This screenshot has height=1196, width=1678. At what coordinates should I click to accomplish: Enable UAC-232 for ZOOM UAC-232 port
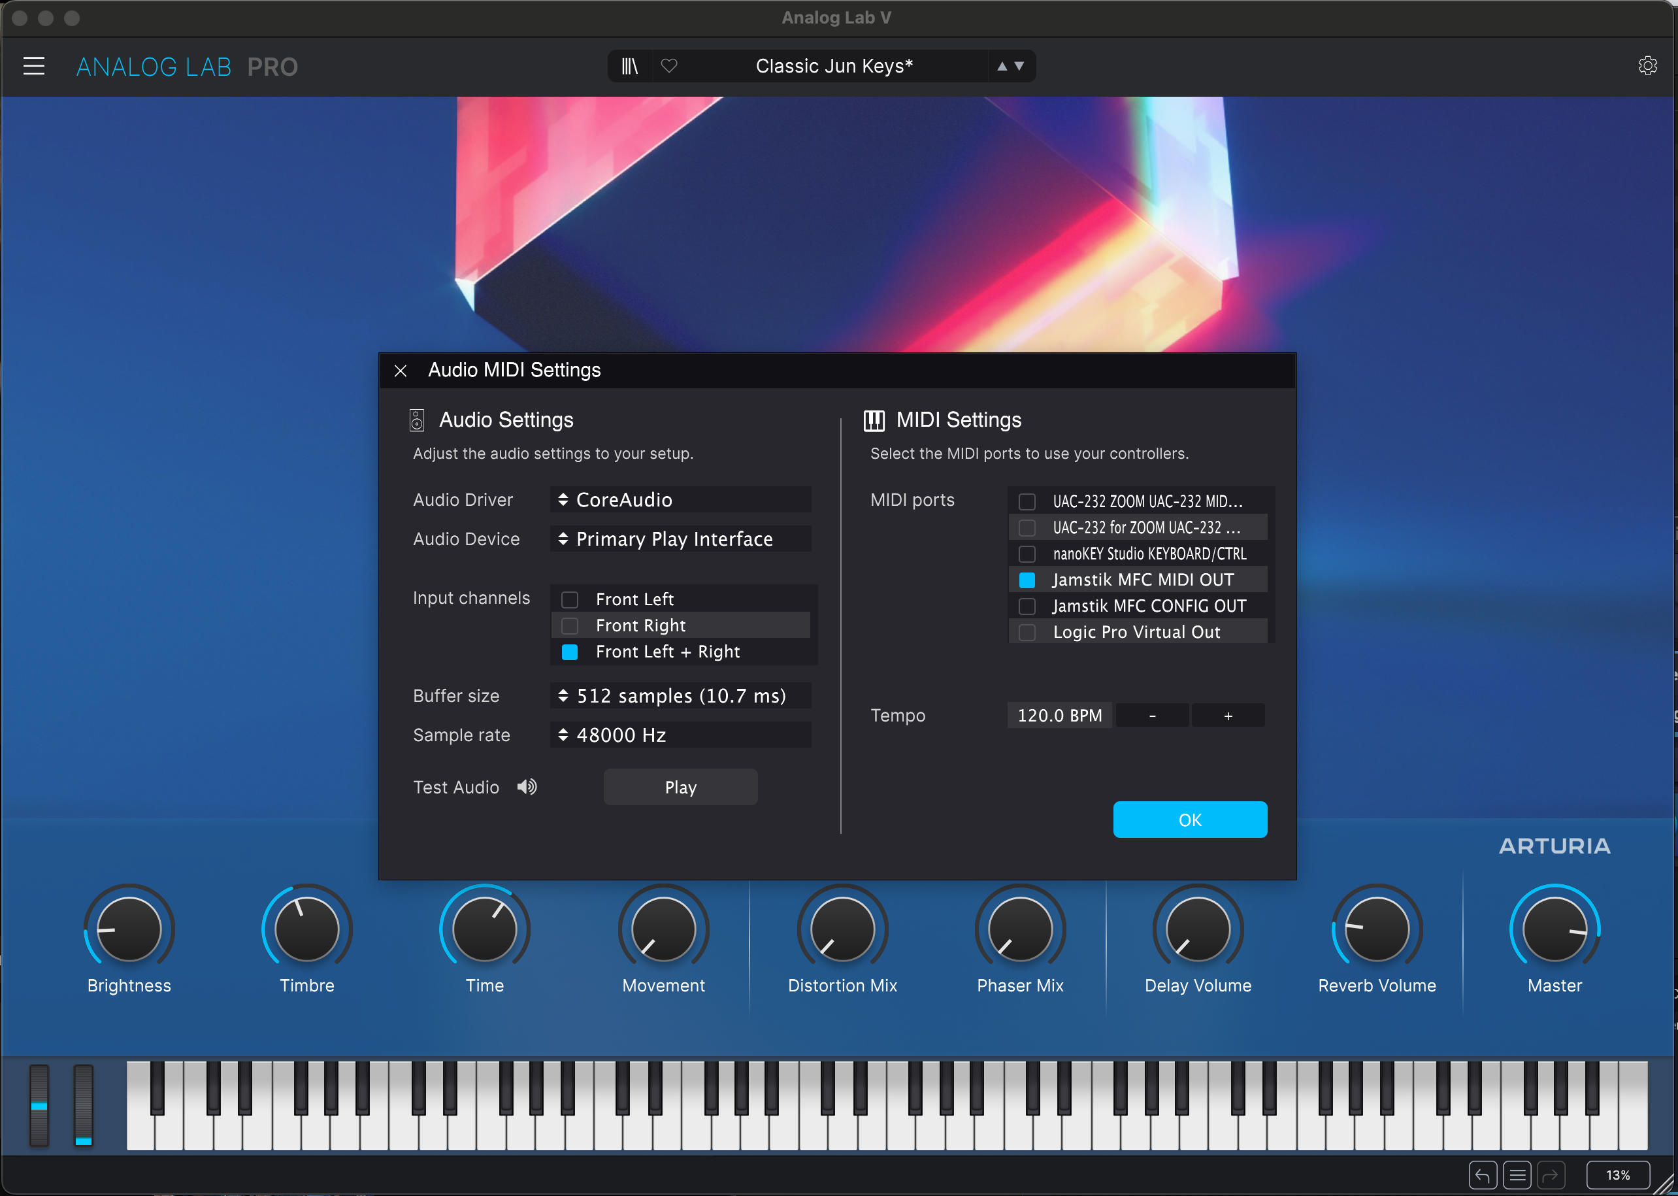(1027, 527)
